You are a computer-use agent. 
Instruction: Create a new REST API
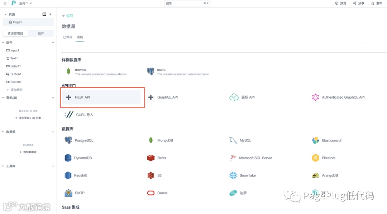point(101,97)
